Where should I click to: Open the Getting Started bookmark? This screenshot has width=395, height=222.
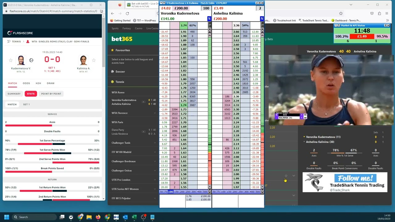tap(120, 21)
